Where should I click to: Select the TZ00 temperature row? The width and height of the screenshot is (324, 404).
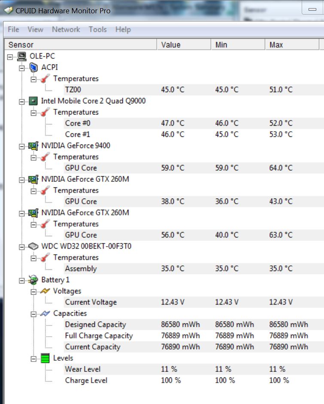pyautogui.click(x=194, y=90)
